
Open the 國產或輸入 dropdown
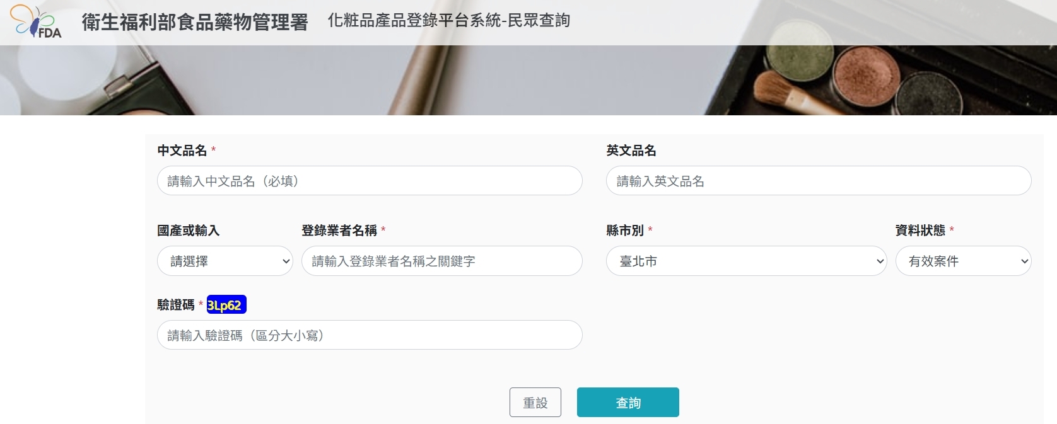click(225, 261)
